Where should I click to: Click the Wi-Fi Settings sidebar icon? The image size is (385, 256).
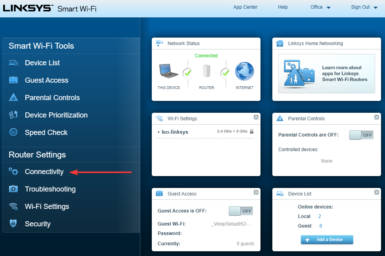pos(13,207)
